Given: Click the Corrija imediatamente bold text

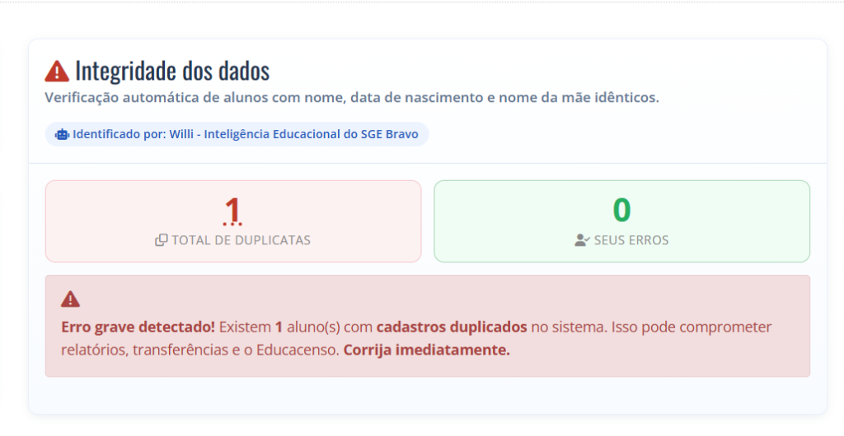Looking at the screenshot, I should (x=426, y=350).
